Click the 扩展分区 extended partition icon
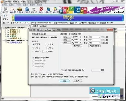Viewport: 126px width, 101px height. (8, 36)
